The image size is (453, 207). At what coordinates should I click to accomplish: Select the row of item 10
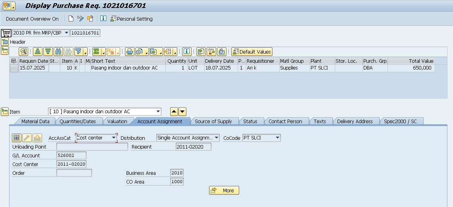pos(14,68)
